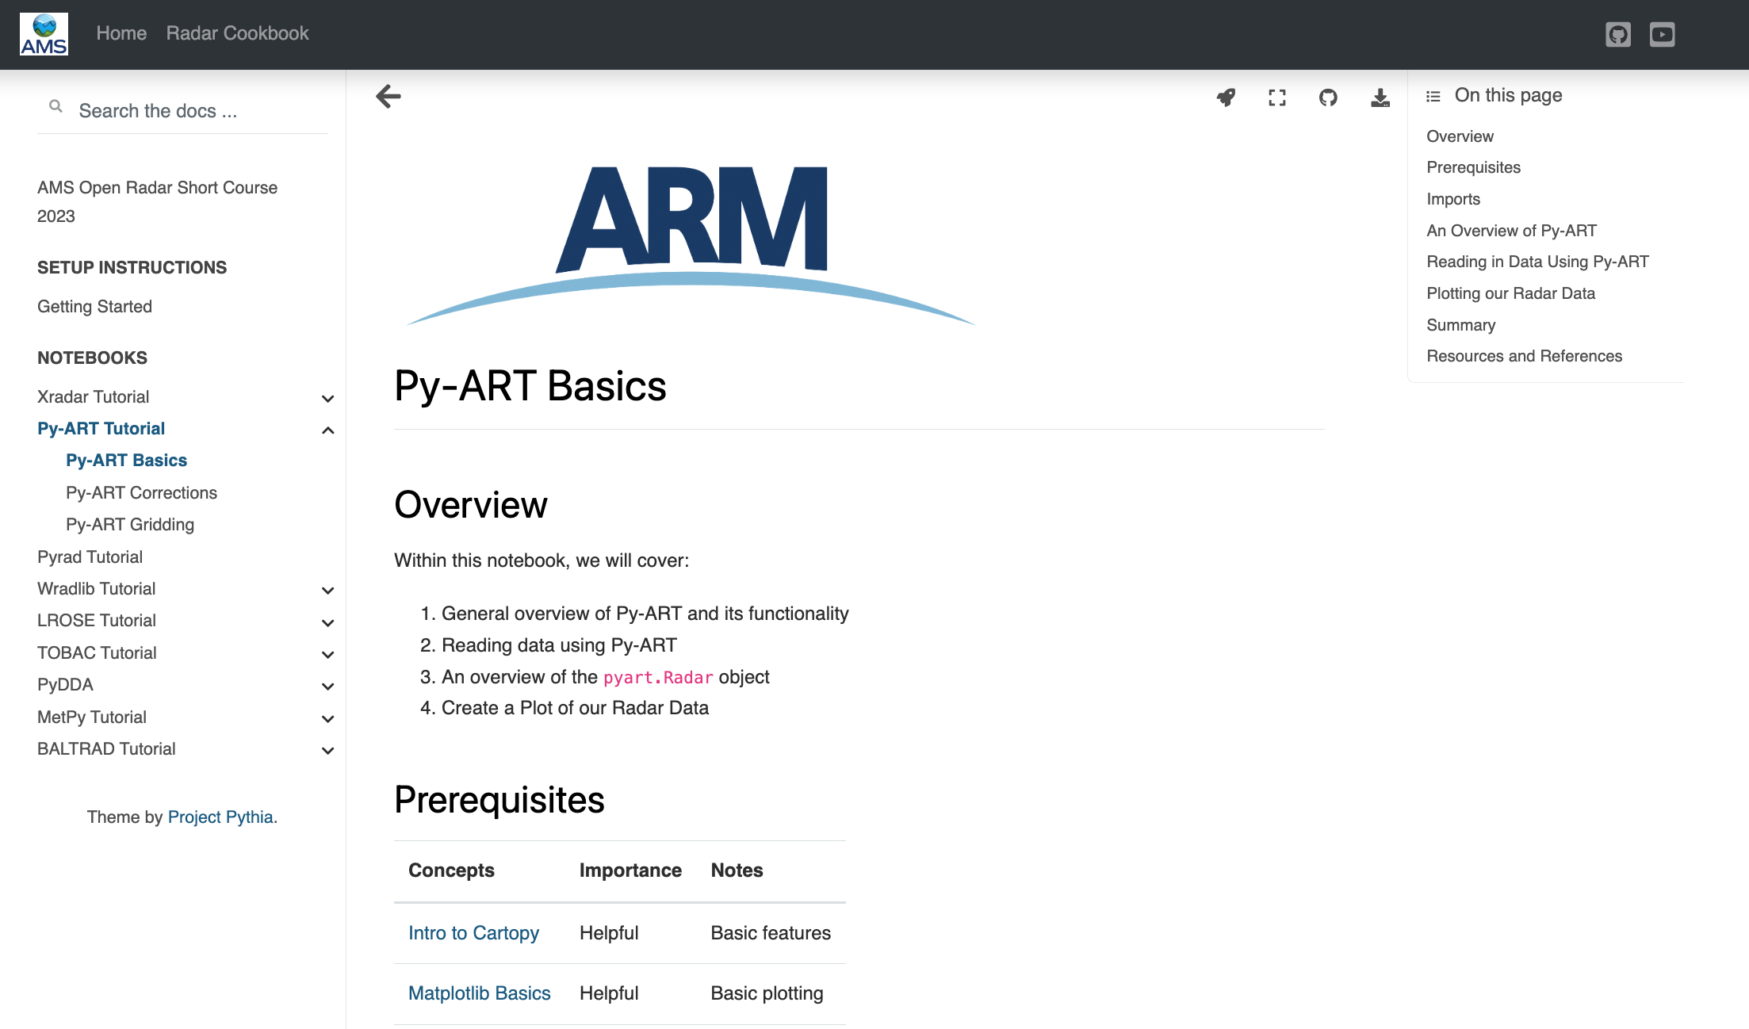Jump to Imports in page contents
Viewport: 1749px width, 1029px height.
[1453, 199]
